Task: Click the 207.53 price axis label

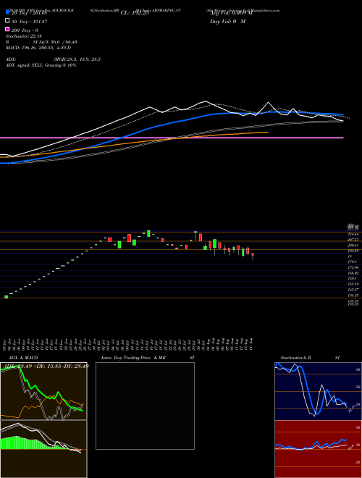Action: (x=353, y=240)
